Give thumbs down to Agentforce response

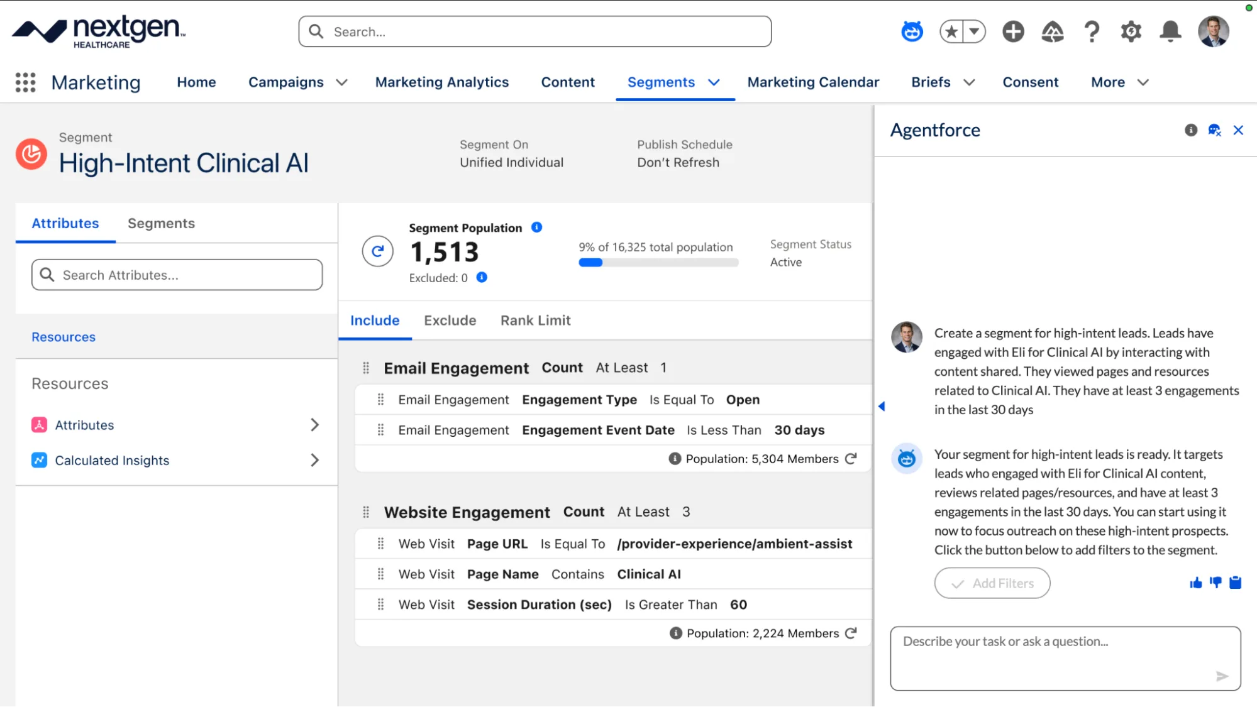pyautogui.click(x=1215, y=583)
